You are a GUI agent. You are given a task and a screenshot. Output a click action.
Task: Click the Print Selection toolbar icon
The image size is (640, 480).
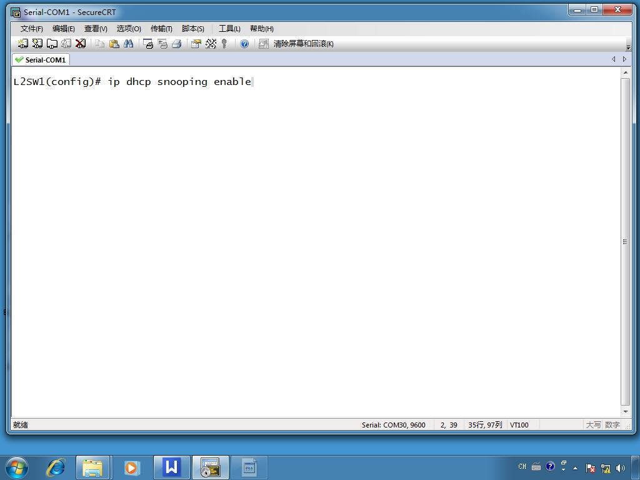(x=162, y=44)
